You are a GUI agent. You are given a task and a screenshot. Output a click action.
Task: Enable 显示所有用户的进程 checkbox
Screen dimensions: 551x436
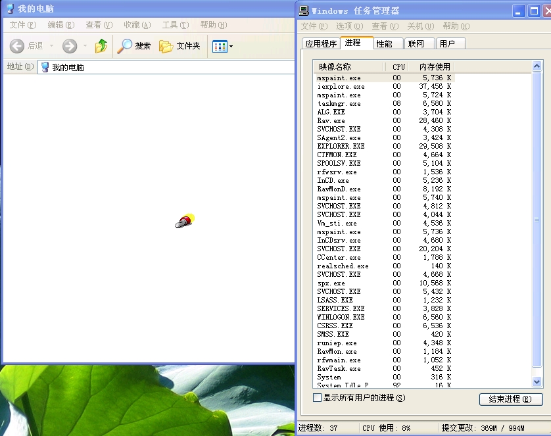click(x=318, y=398)
